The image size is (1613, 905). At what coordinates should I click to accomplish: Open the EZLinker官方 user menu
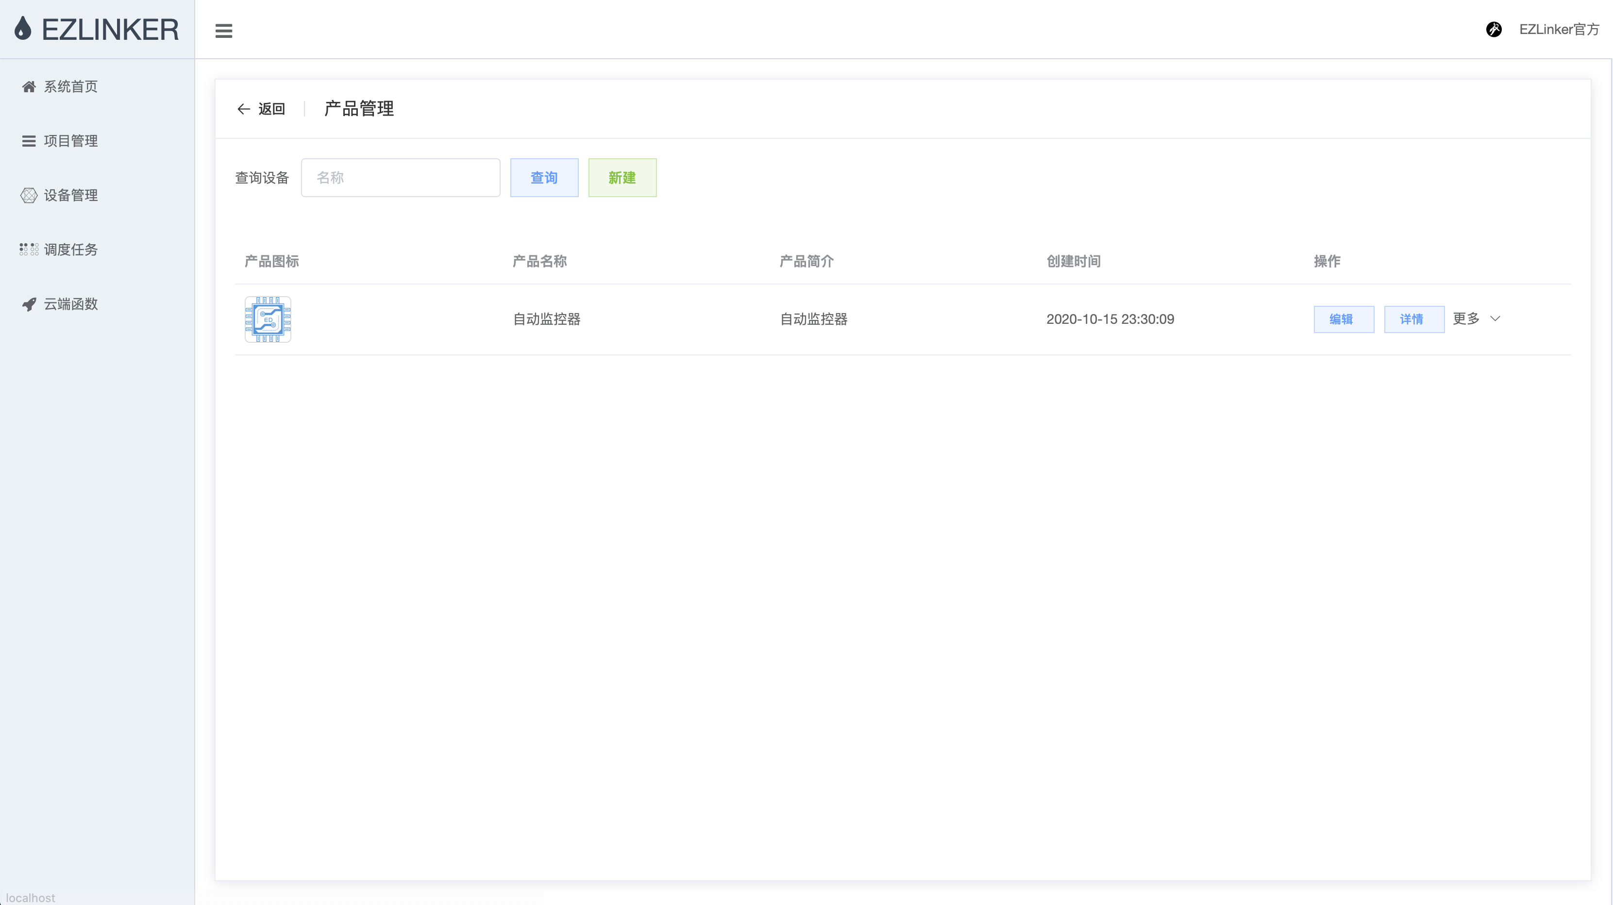(1559, 30)
